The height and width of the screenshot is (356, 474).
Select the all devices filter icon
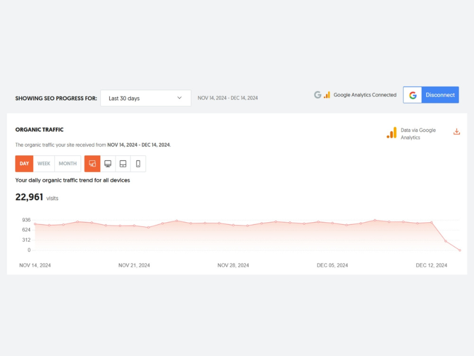pyautogui.click(x=92, y=164)
